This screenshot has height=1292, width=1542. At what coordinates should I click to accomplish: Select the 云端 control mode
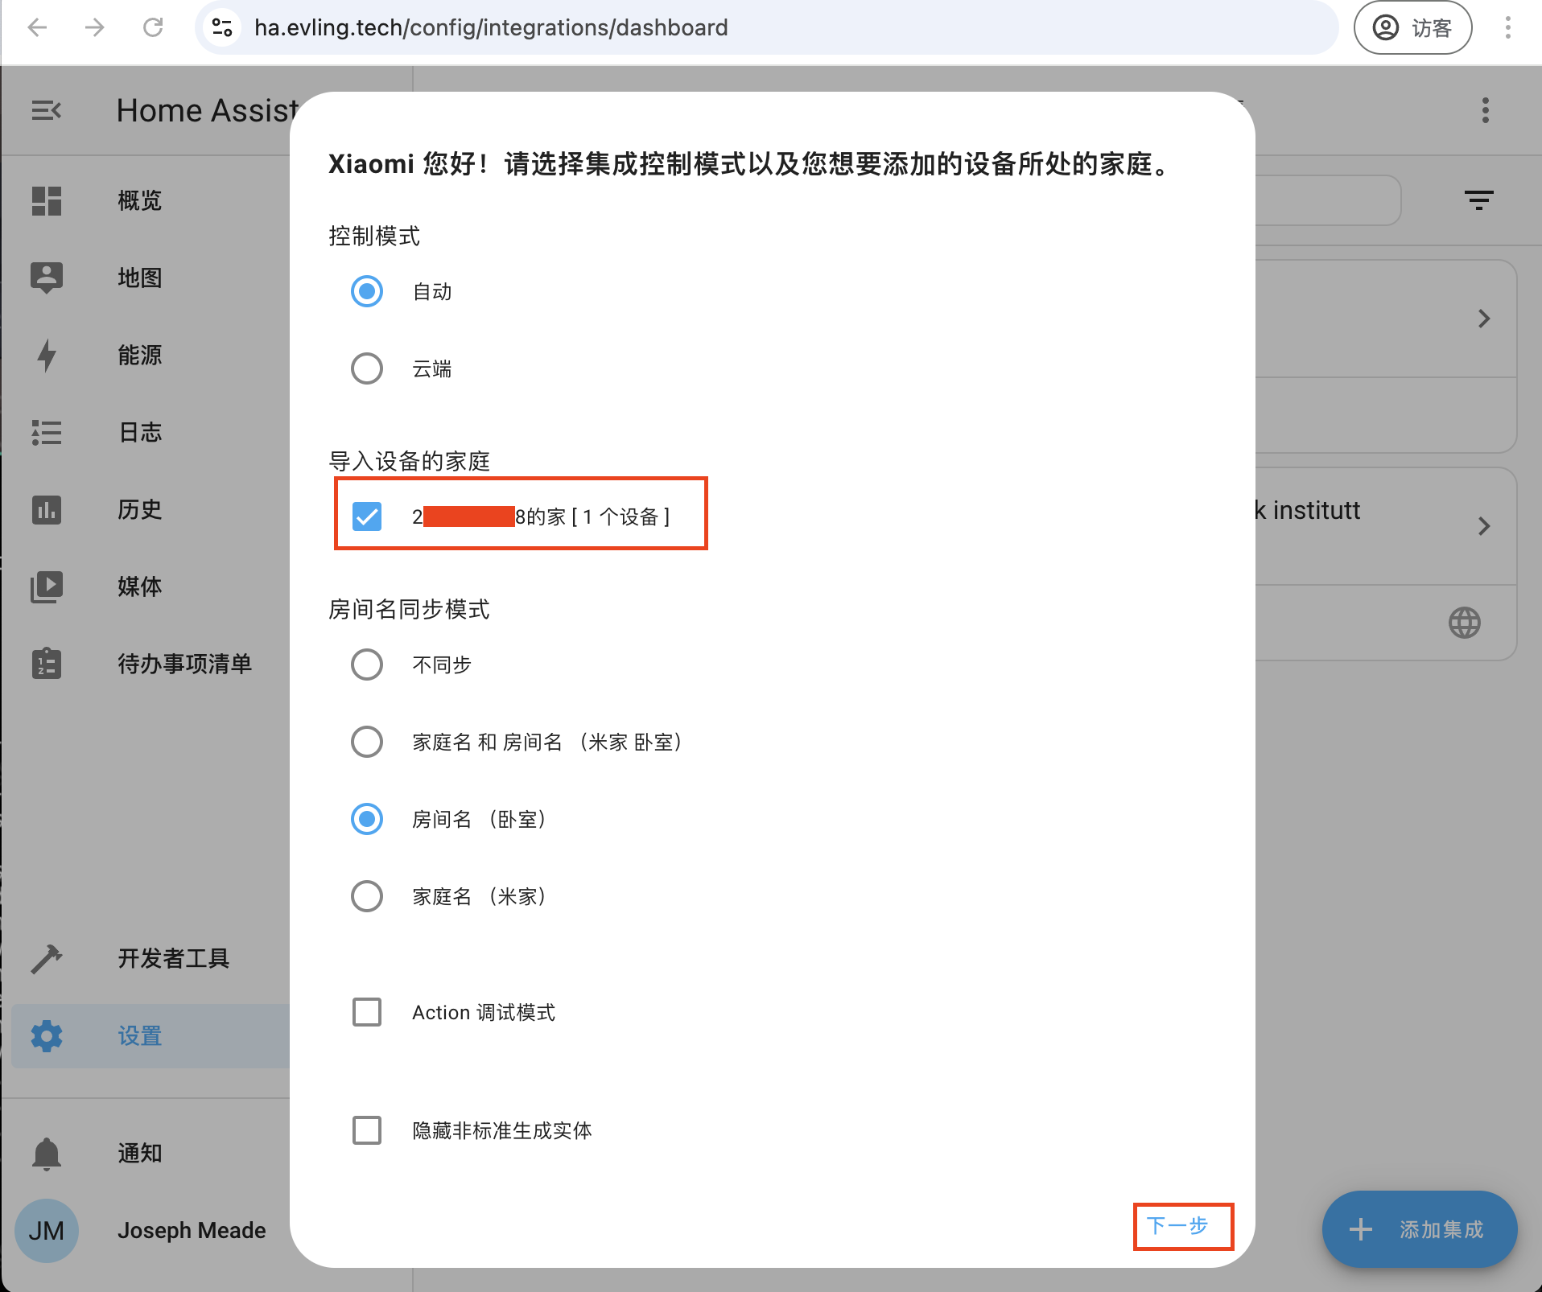(367, 368)
